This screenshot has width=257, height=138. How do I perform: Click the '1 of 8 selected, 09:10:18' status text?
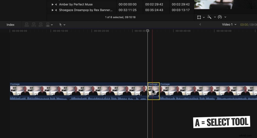tap(120, 17)
